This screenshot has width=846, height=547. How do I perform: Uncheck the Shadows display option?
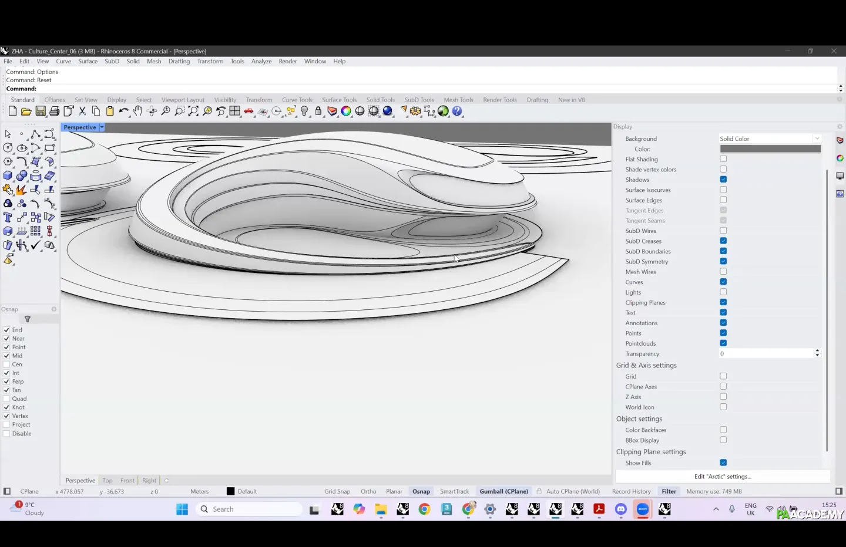pyautogui.click(x=723, y=180)
